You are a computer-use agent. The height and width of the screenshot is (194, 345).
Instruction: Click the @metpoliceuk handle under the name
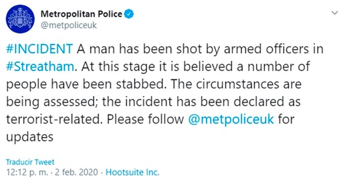coord(69,25)
